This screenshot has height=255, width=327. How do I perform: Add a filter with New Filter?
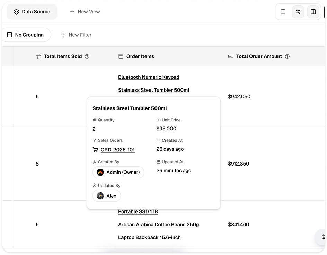[x=76, y=35]
